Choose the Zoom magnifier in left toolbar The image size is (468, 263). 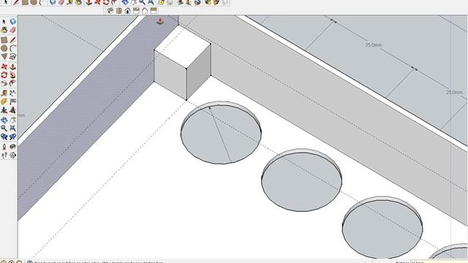point(4,129)
